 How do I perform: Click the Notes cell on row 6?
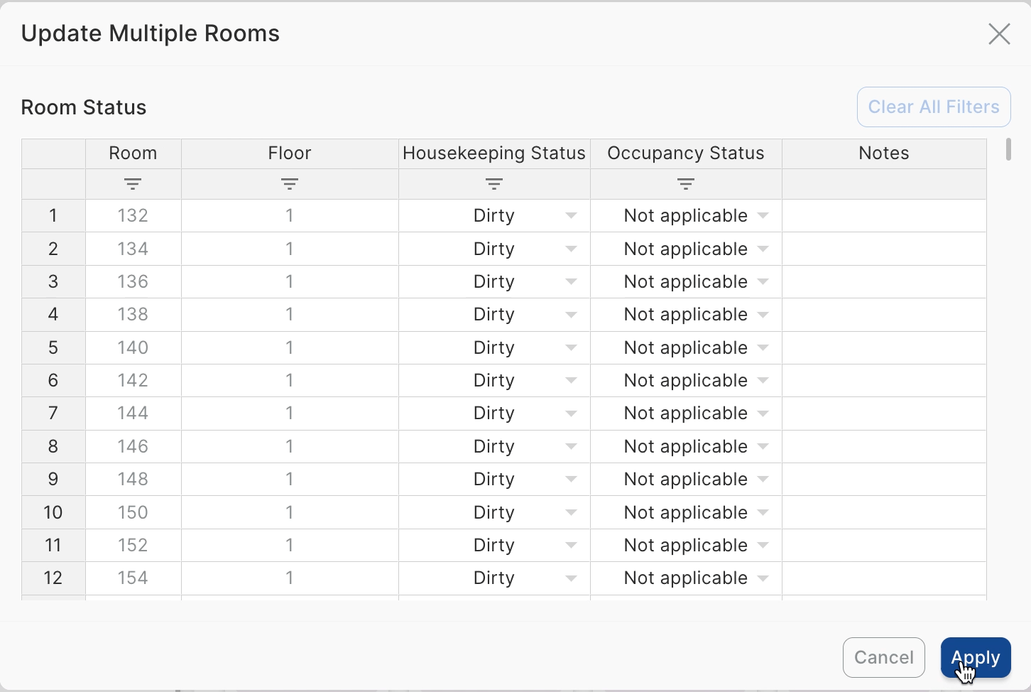(x=884, y=380)
